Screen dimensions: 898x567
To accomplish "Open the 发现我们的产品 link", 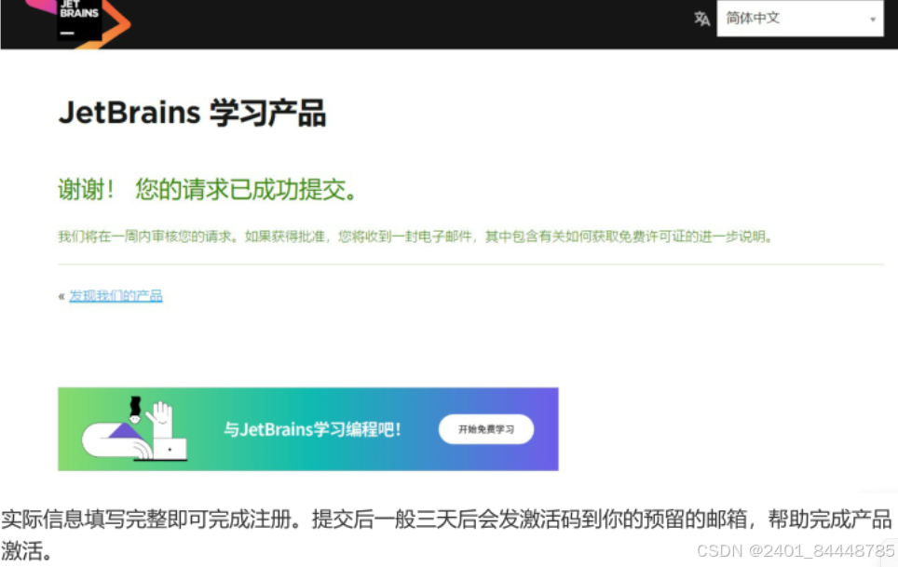I will (116, 296).
